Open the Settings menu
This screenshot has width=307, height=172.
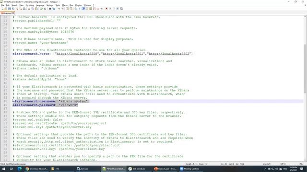(x=50, y=5)
